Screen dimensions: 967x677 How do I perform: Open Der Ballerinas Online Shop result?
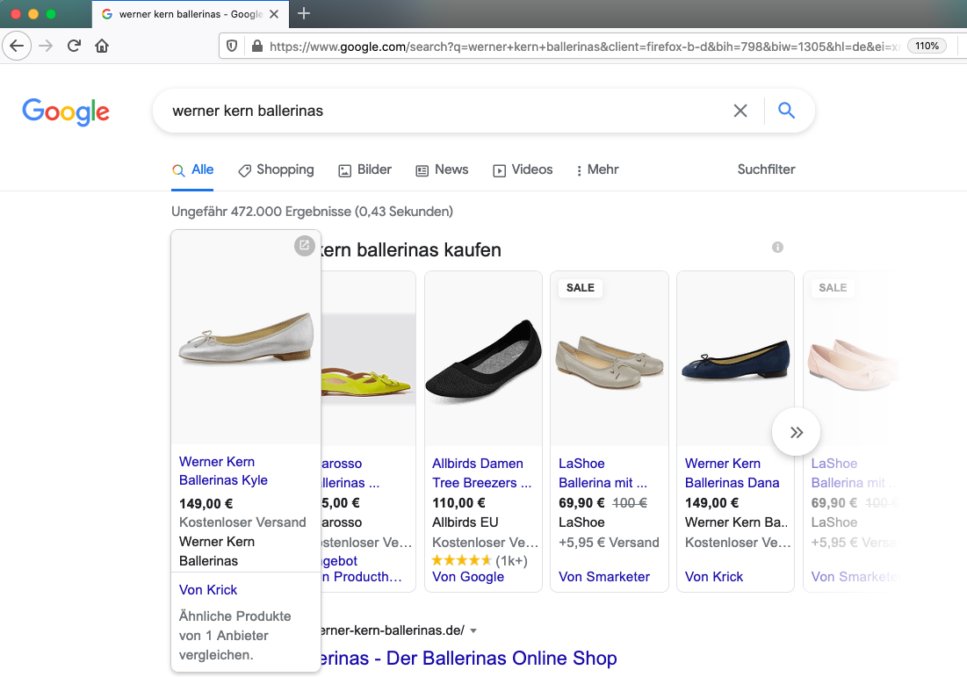469,659
